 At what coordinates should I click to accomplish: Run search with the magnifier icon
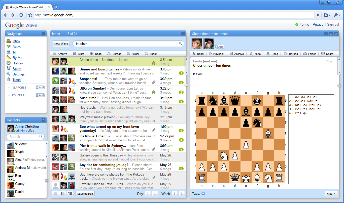coord(180,44)
